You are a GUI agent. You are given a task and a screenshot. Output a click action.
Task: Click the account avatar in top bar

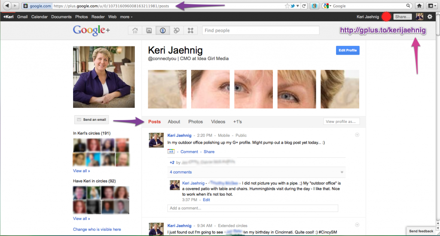tap(419, 17)
